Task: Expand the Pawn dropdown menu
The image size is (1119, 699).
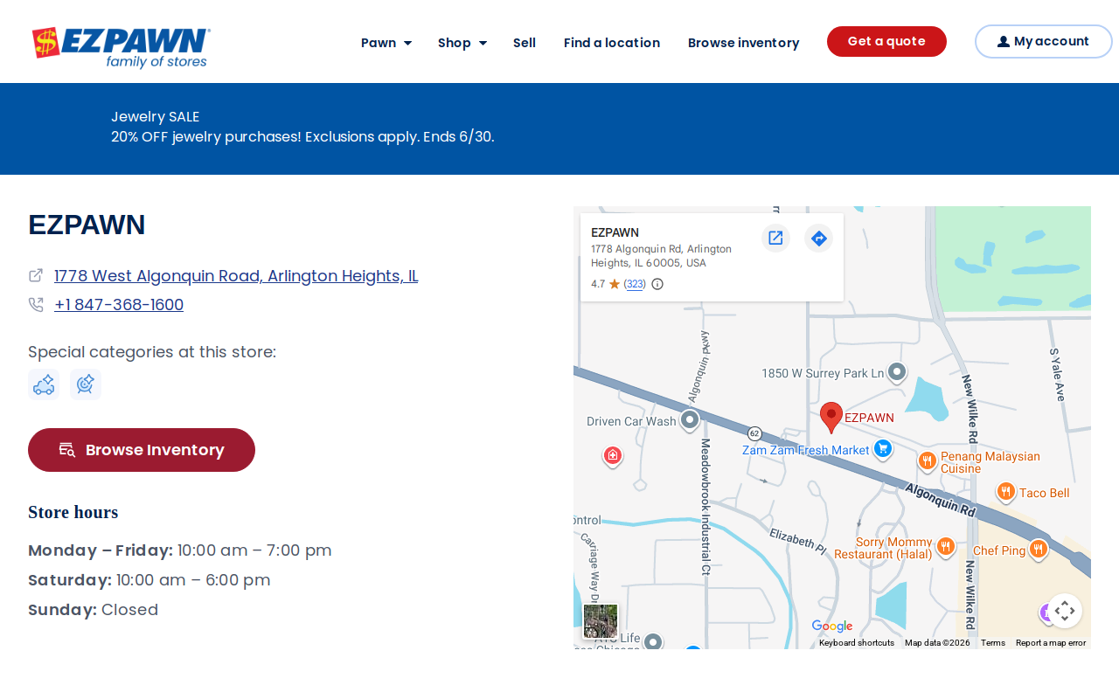Action: click(386, 43)
